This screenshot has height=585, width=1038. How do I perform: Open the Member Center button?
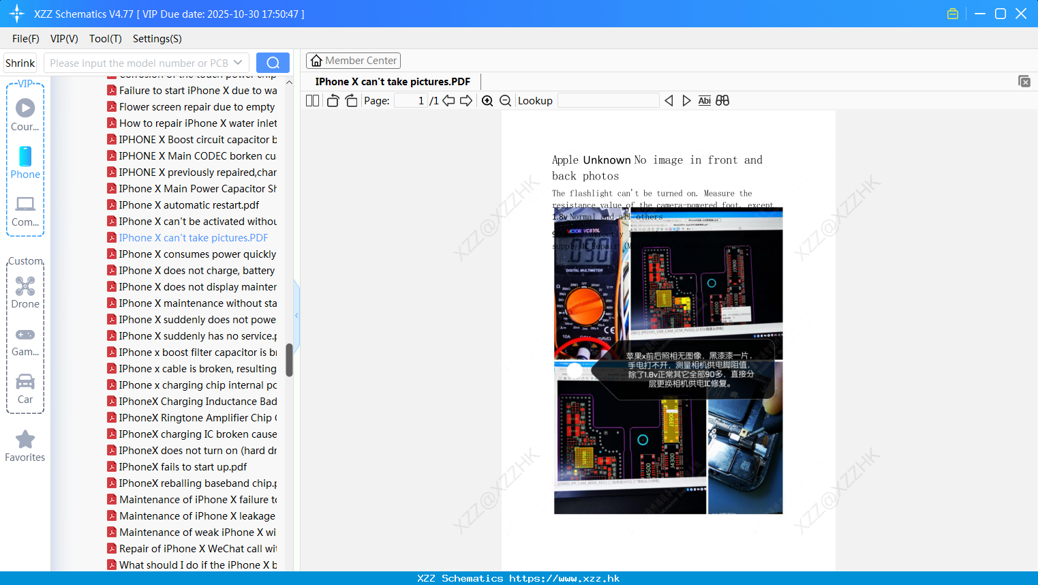coord(353,61)
